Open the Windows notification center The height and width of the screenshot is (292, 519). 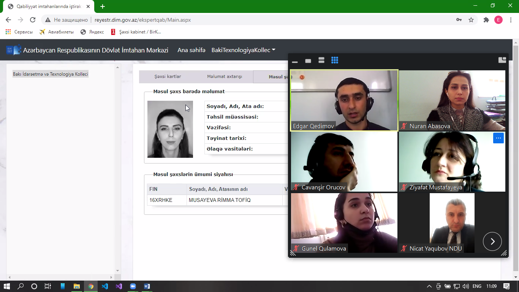coord(506,286)
